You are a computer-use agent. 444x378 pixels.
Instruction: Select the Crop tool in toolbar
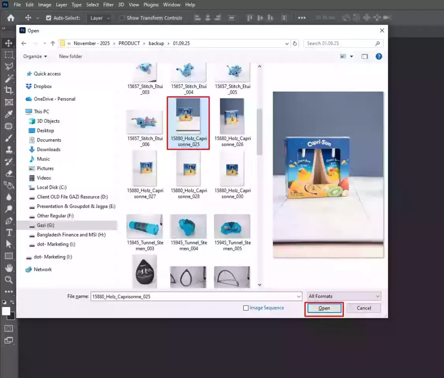click(x=8, y=90)
